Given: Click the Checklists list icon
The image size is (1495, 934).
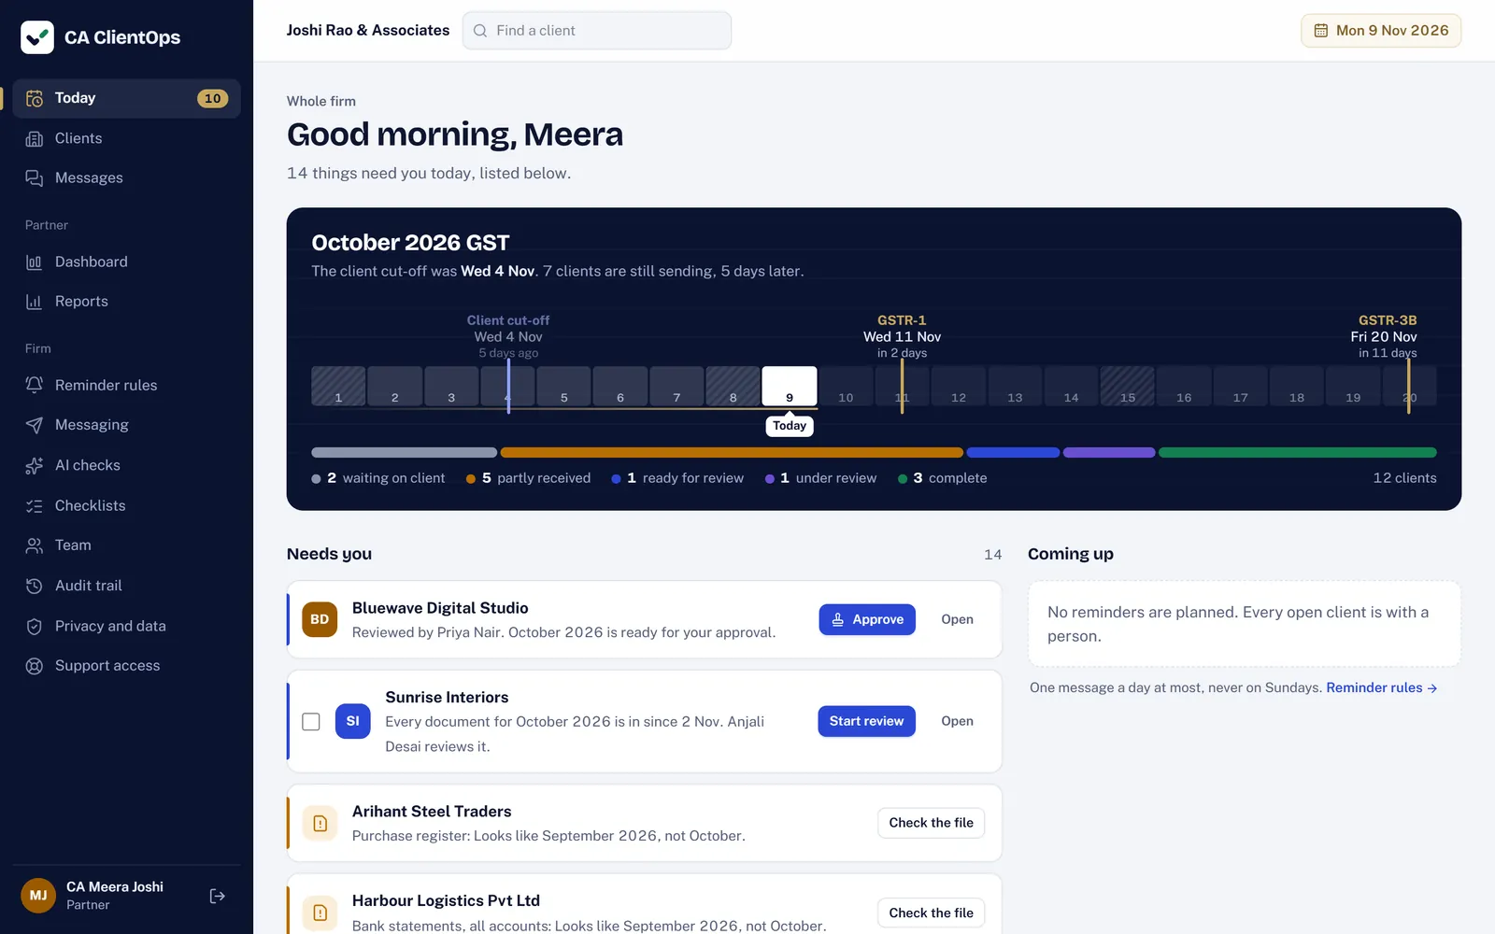Looking at the screenshot, I should [x=35, y=505].
